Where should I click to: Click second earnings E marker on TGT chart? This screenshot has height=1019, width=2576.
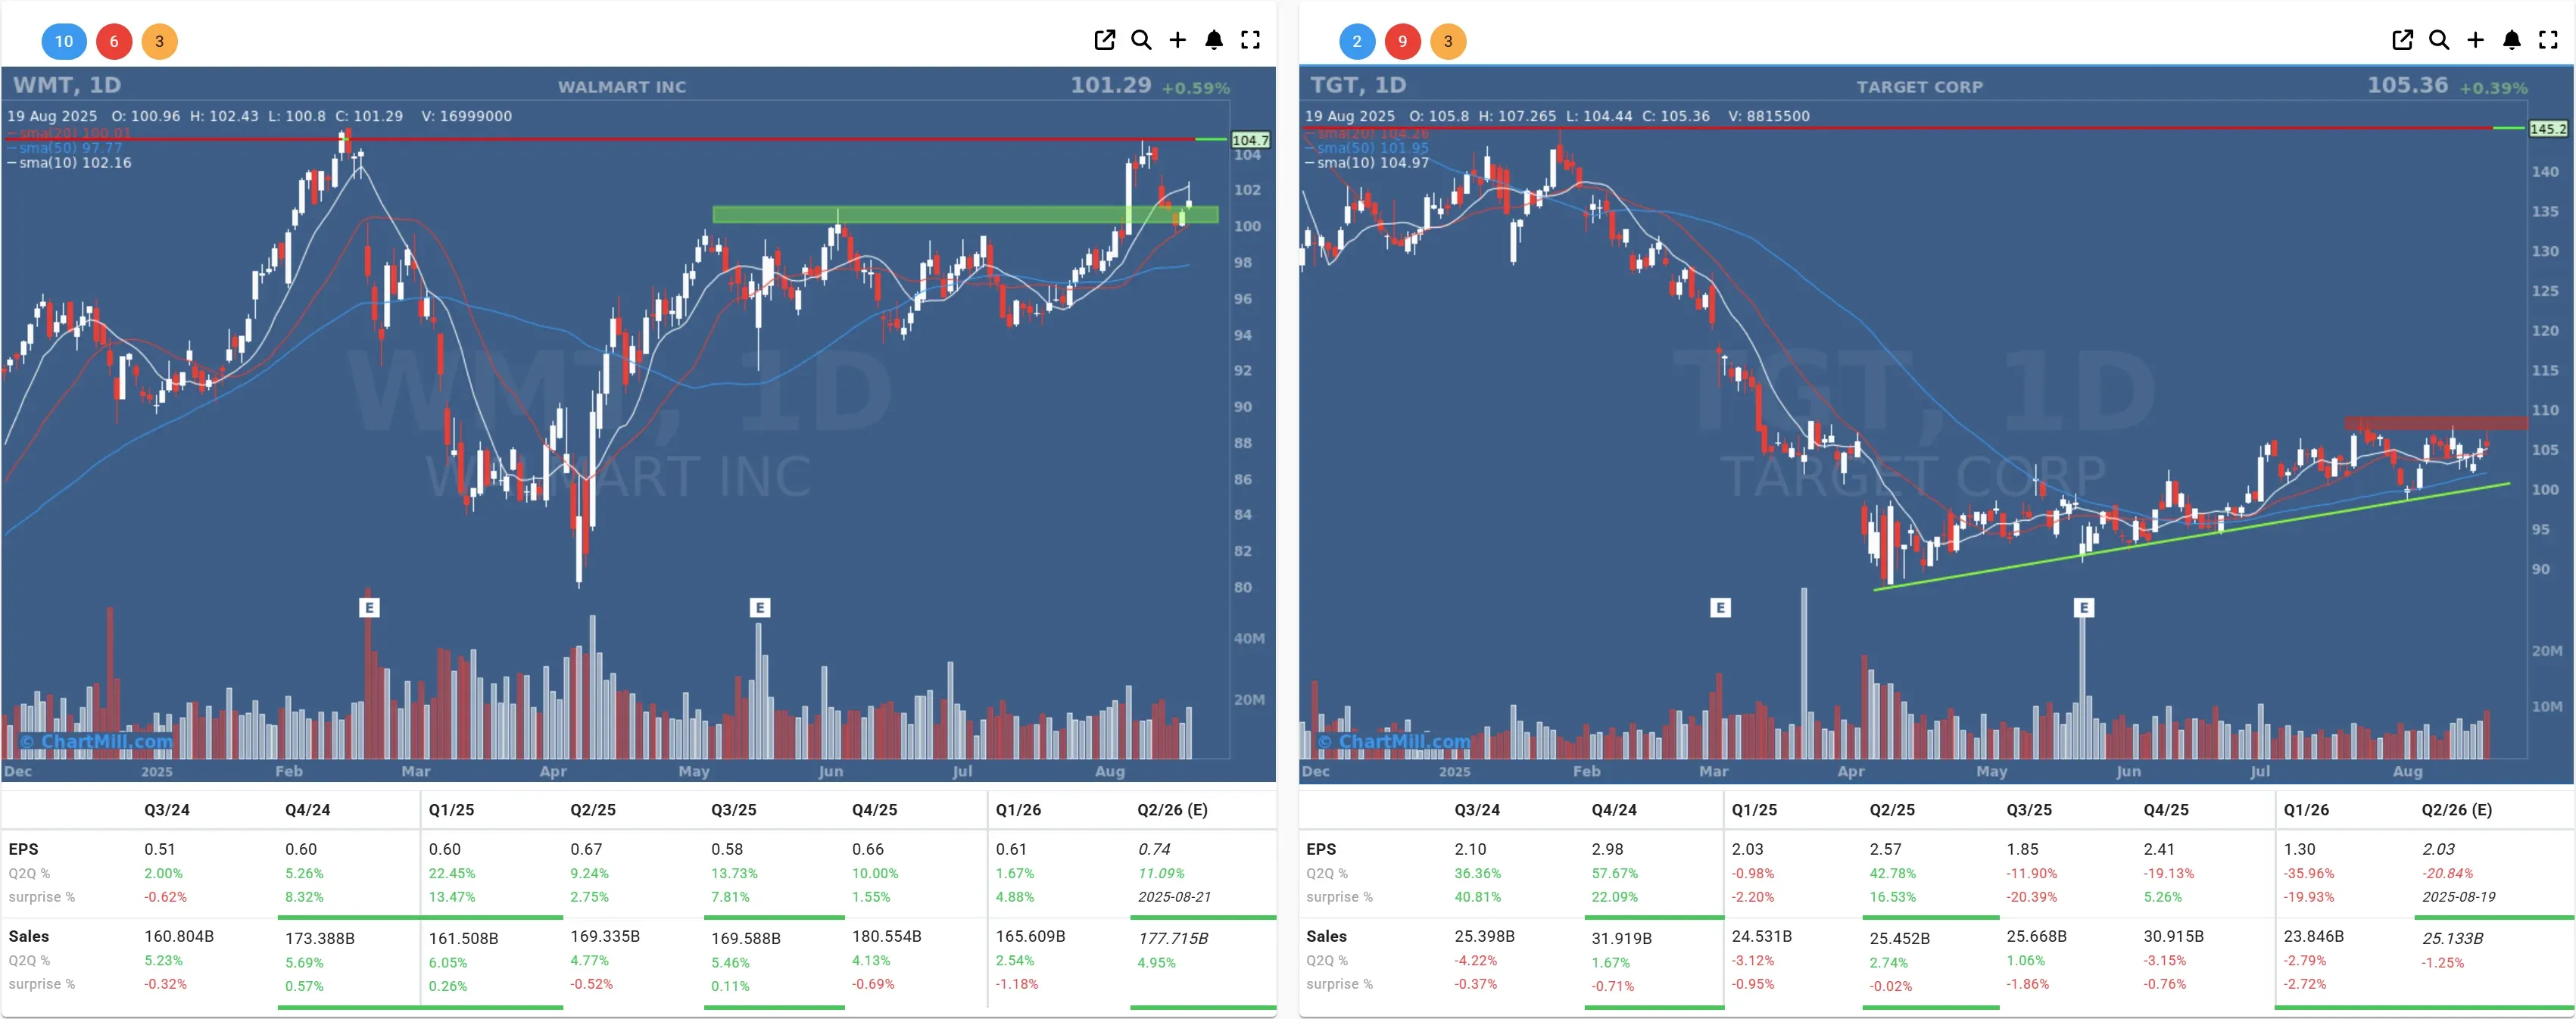pos(2084,607)
